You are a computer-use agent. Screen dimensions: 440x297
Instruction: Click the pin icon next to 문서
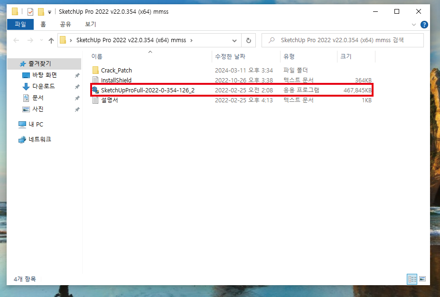[77, 98]
